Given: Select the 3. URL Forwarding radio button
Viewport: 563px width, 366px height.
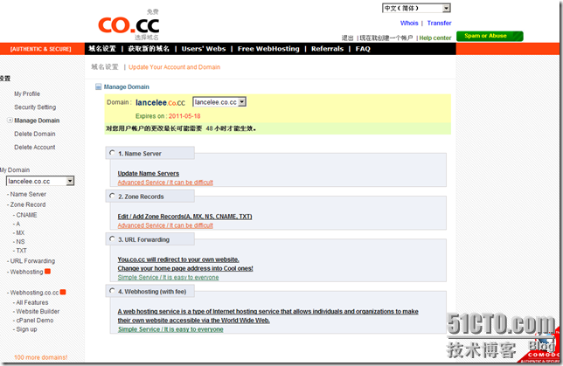Looking at the screenshot, I should 112,239.
